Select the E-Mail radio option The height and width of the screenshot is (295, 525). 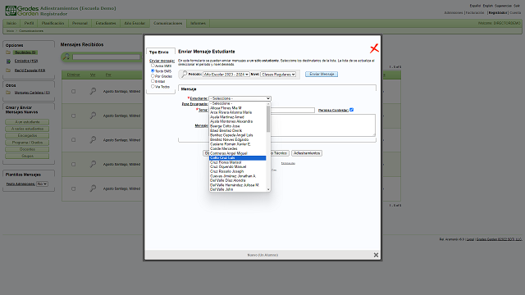tap(153, 81)
